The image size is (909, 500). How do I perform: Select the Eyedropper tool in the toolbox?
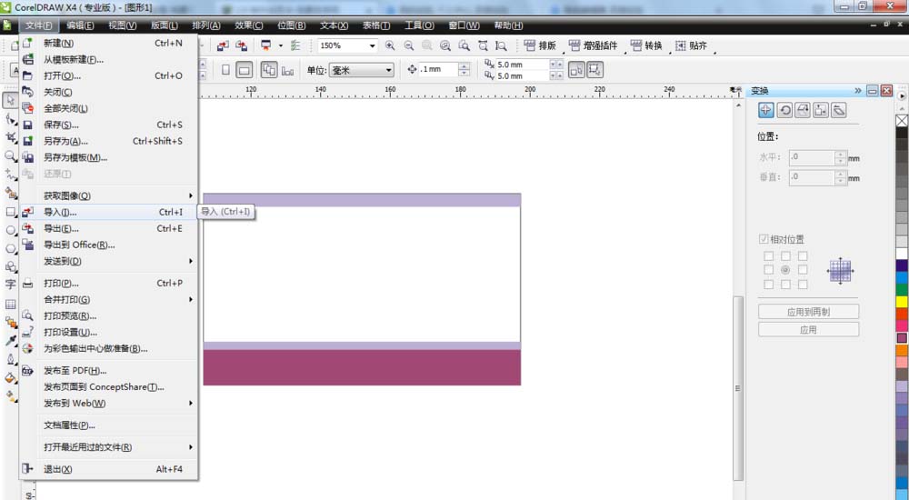click(10, 341)
